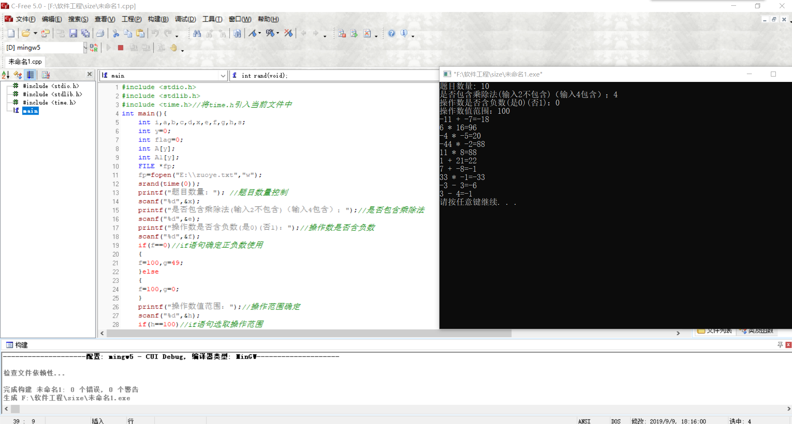Open the 搜索(S) menu

click(x=78, y=19)
